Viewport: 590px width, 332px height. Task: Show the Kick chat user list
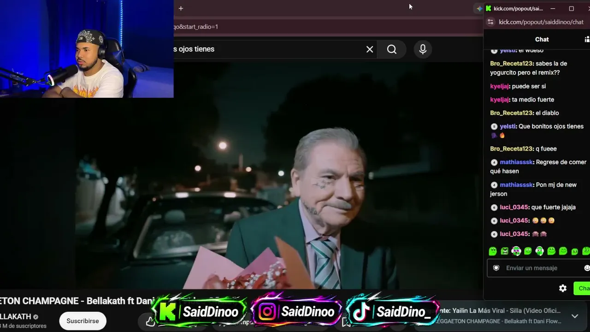[x=587, y=39]
